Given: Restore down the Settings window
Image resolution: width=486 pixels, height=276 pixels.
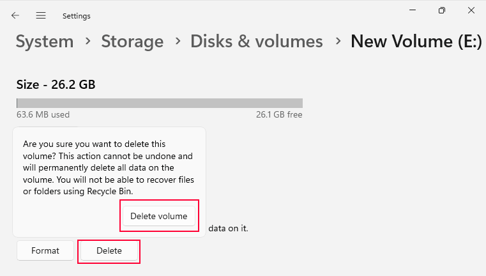Looking at the screenshot, I should [441, 10].
